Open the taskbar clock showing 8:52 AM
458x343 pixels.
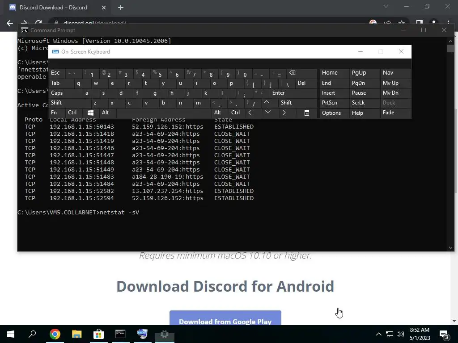point(420,334)
